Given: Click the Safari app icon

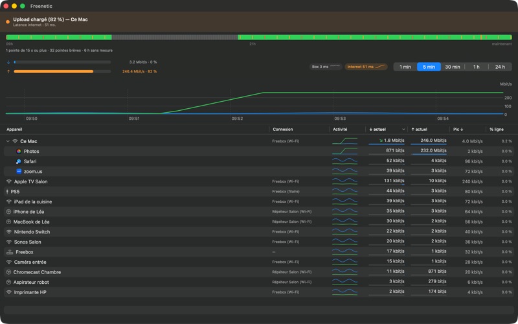Looking at the screenshot, I should (19, 161).
